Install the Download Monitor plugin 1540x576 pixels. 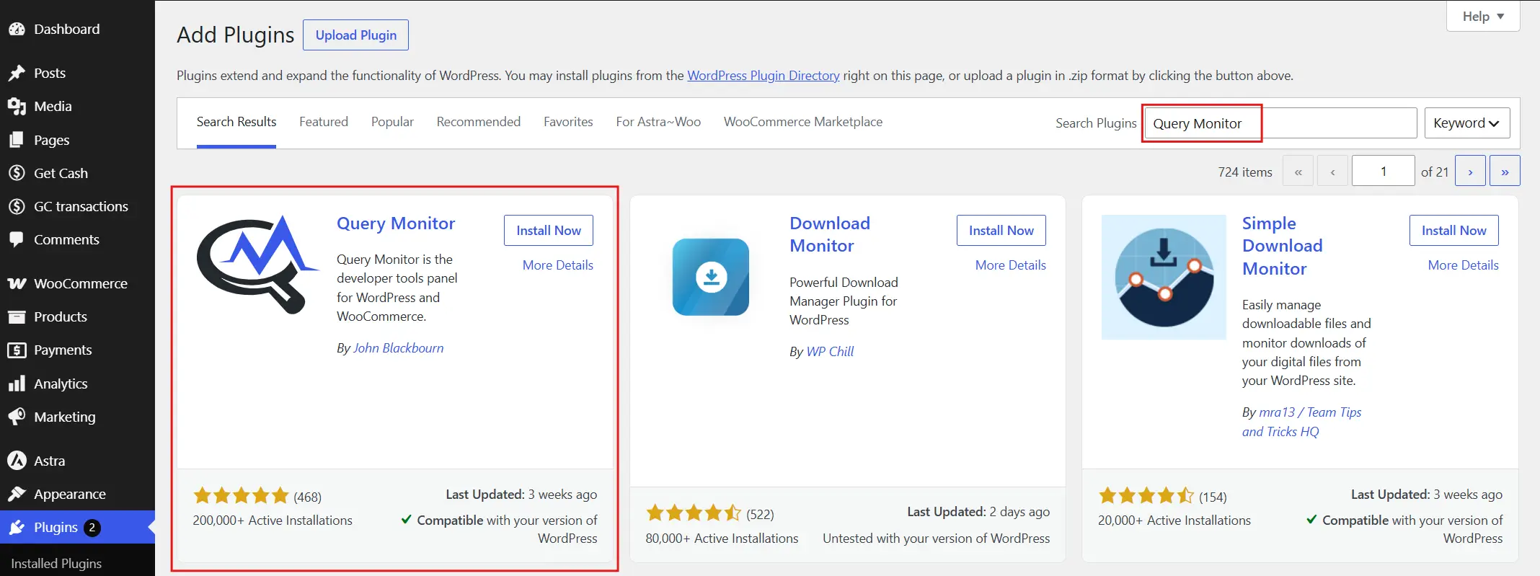pyautogui.click(x=1001, y=231)
